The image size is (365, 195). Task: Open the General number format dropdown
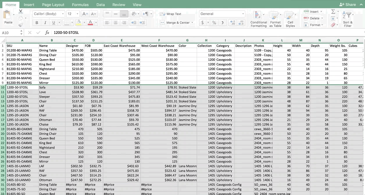point(222,14)
